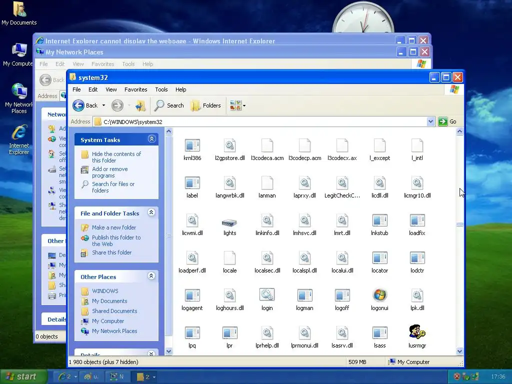512x384 pixels.
Task: Open Tools menu in My Network Places
Action: click(x=128, y=64)
